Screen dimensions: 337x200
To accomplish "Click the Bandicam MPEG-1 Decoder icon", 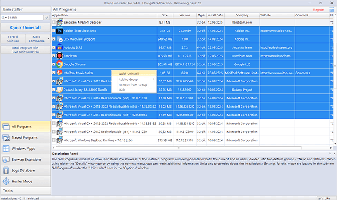I will tap(59, 22).
